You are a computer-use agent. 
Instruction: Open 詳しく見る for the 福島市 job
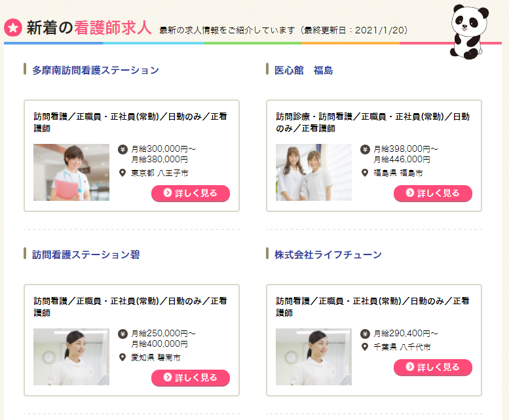[x=433, y=194]
